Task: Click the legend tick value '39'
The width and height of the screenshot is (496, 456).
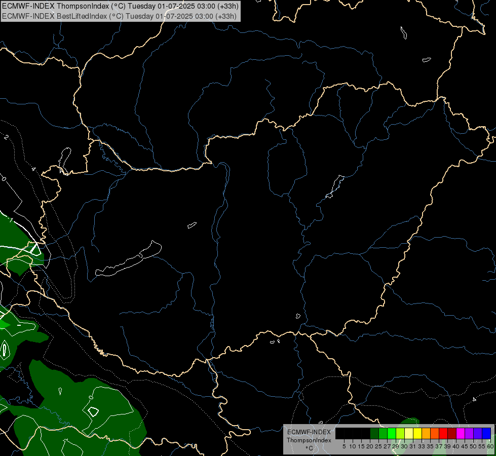Action: coord(447,446)
